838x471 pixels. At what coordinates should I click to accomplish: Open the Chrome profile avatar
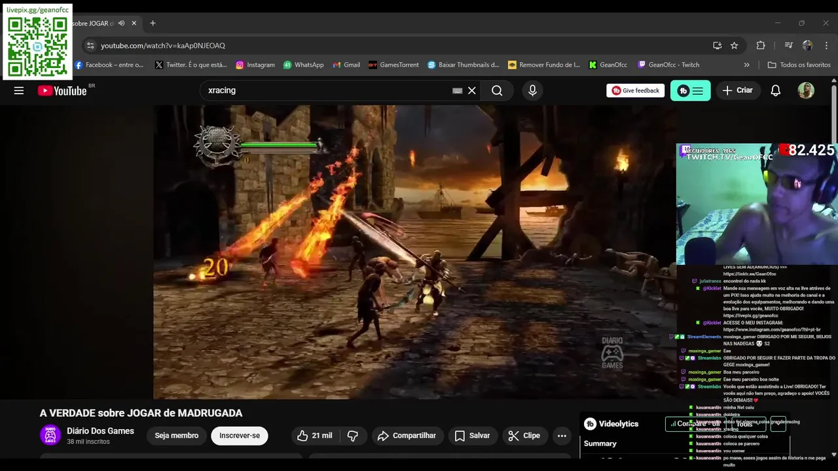point(807,45)
